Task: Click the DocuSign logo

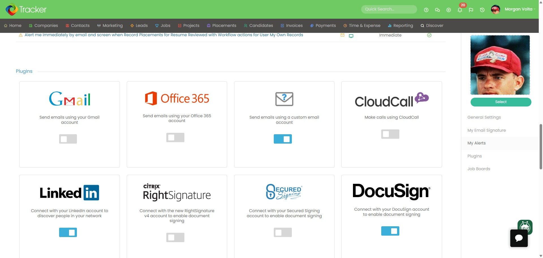Action: (x=392, y=191)
